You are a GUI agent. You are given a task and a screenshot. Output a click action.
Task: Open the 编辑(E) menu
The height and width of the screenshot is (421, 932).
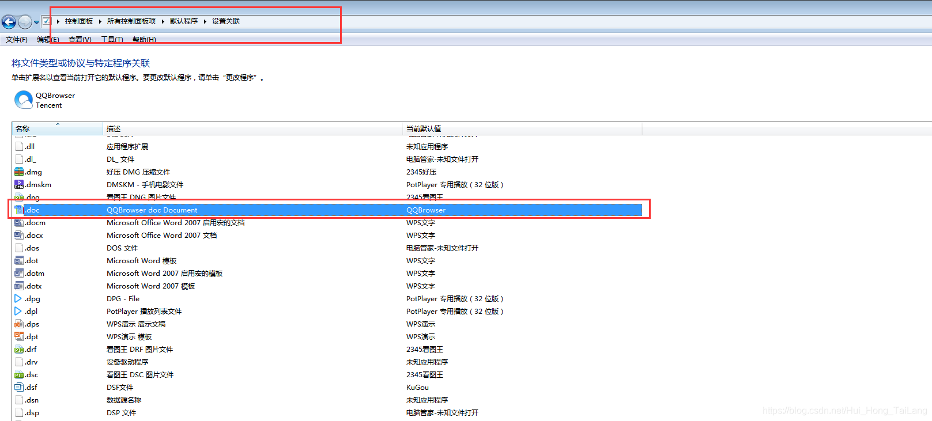pos(48,40)
